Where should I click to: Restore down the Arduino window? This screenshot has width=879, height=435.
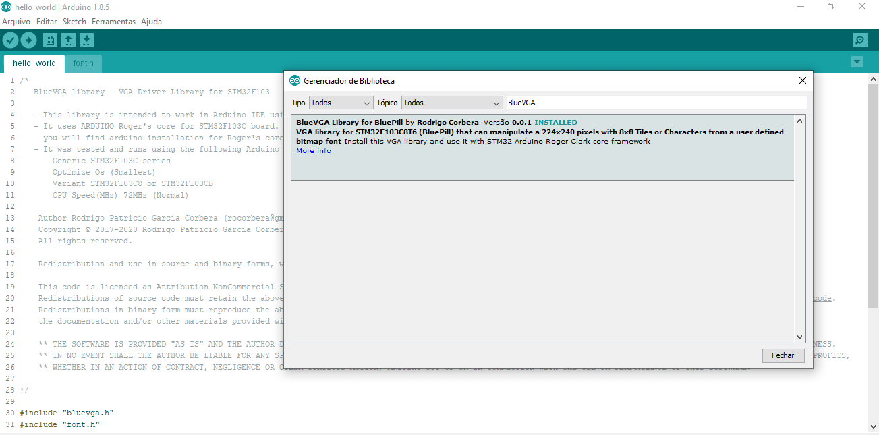pyautogui.click(x=831, y=7)
